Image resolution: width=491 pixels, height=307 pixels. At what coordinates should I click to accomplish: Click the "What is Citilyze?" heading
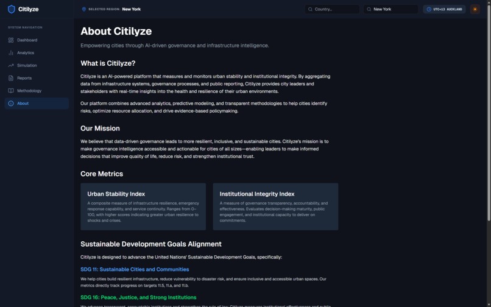[108, 63]
